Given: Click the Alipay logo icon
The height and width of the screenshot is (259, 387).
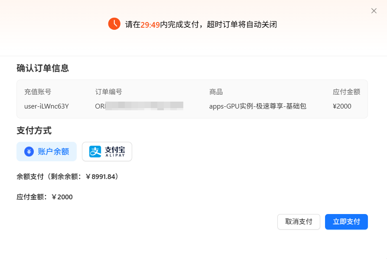Looking at the screenshot, I should (x=95, y=151).
